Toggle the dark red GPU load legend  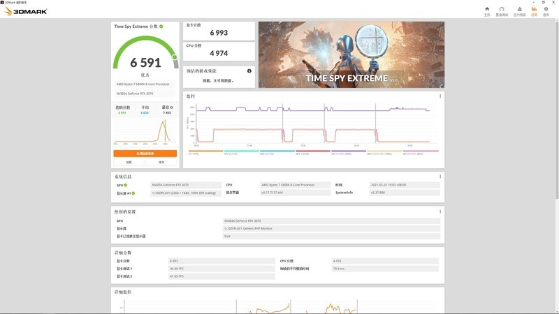point(312,152)
